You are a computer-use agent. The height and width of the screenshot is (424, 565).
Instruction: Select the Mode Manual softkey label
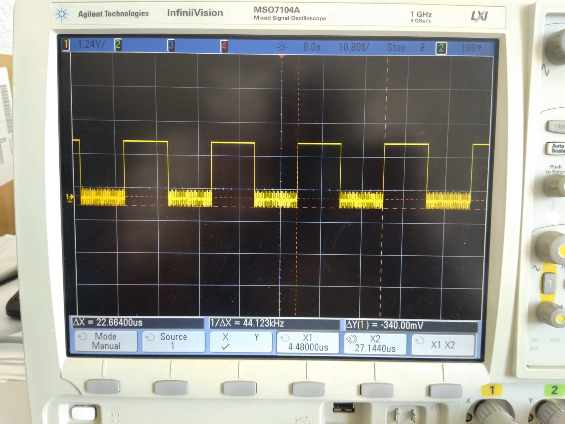pos(106,341)
